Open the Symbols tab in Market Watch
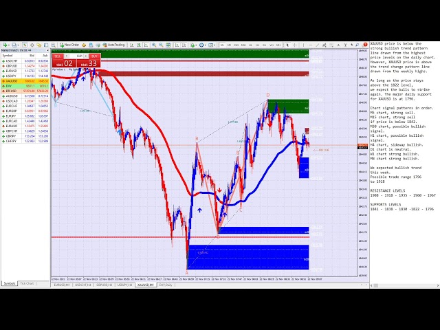 10,283
